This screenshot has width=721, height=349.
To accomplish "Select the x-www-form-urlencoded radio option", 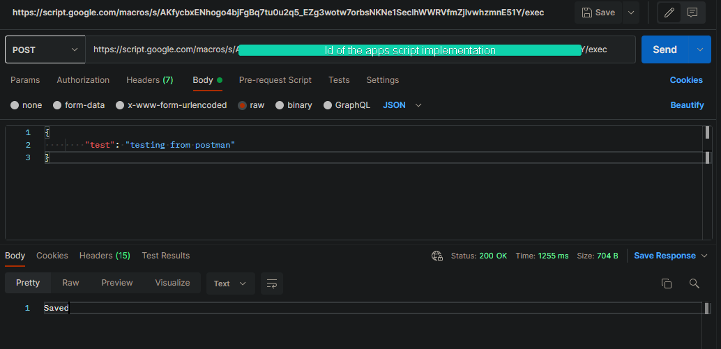I will point(120,105).
